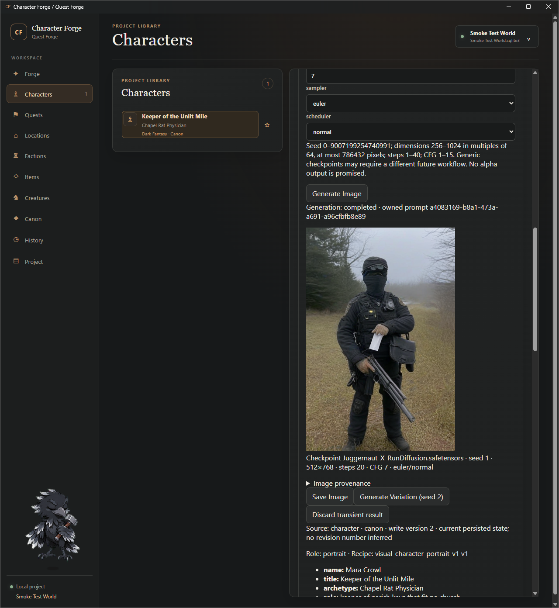Screen dimensions: 559x608
Task: Click the Canon filled-diamond icon
Action: pyautogui.click(x=16, y=218)
